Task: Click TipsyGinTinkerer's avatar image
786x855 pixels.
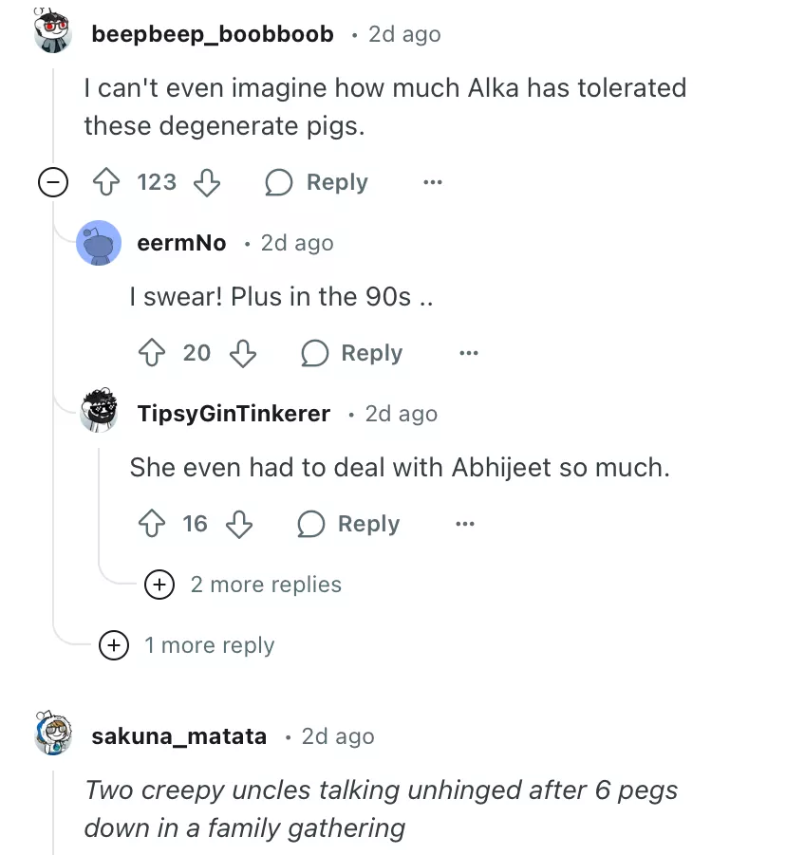Action: tap(98, 411)
